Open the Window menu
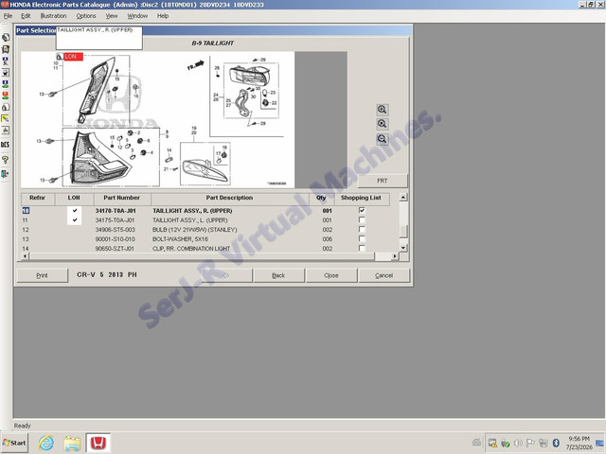Viewport: 606px width, 454px height. click(x=137, y=16)
